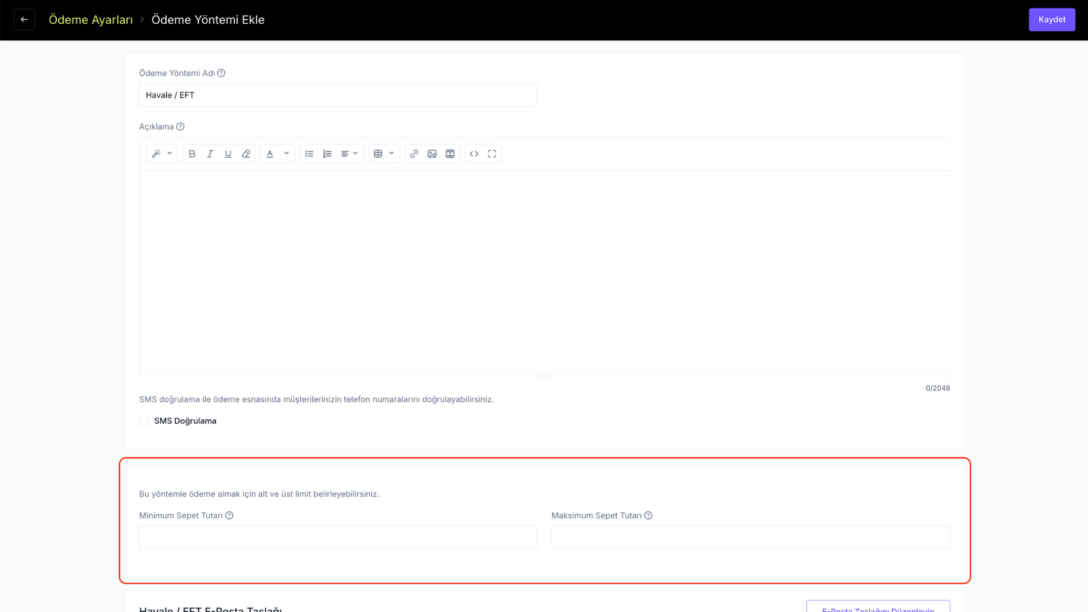The height and width of the screenshot is (612, 1088).
Task: Open the paragraph alignment dropdown
Action: tap(349, 154)
